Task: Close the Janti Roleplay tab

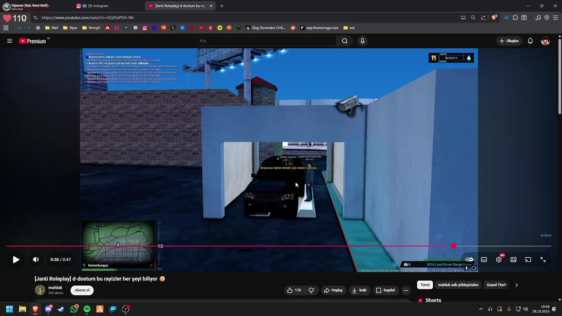Action: coord(211,6)
